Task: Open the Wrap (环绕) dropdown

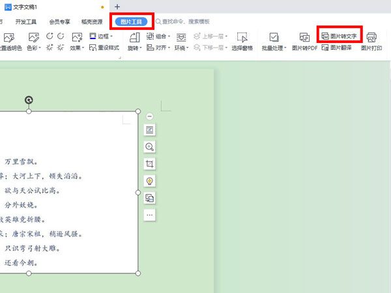Action: (181, 42)
